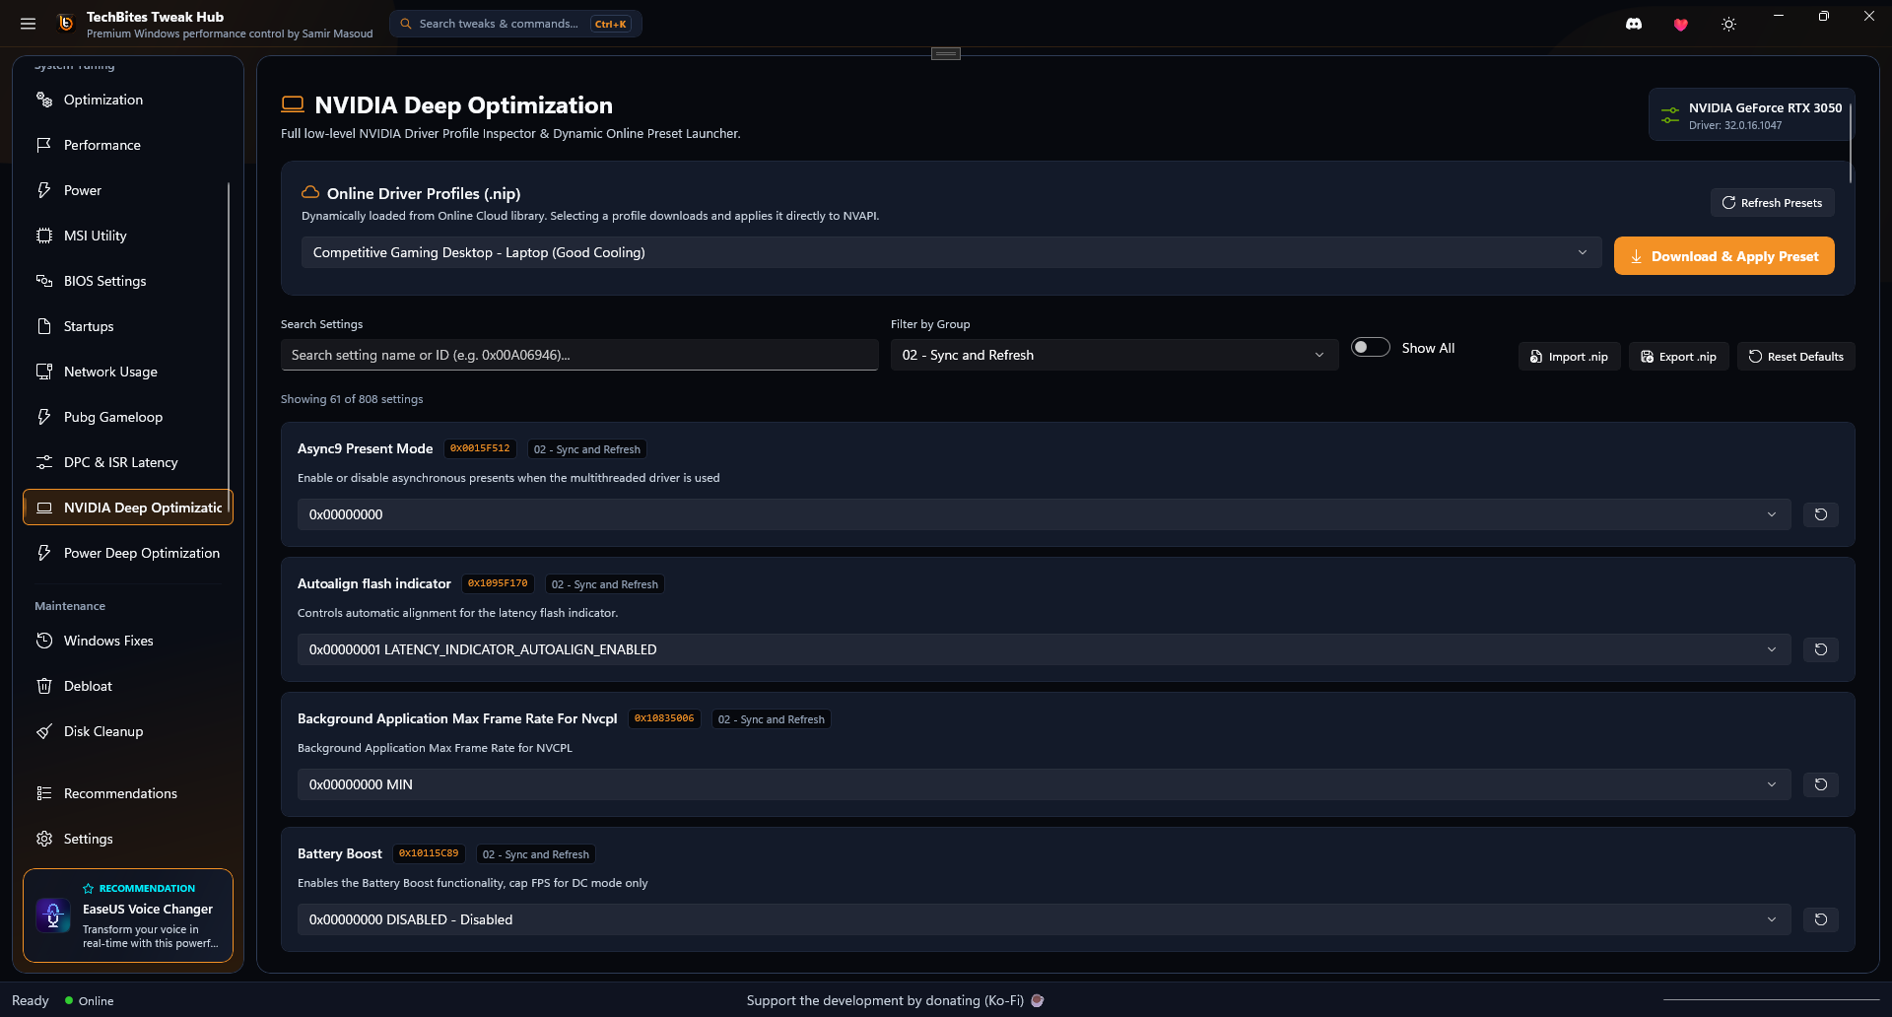This screenshot has width=1892, height=1017.
Task: Click the cloud icon beside Online Driver Profiles
Action: (310, 192)
